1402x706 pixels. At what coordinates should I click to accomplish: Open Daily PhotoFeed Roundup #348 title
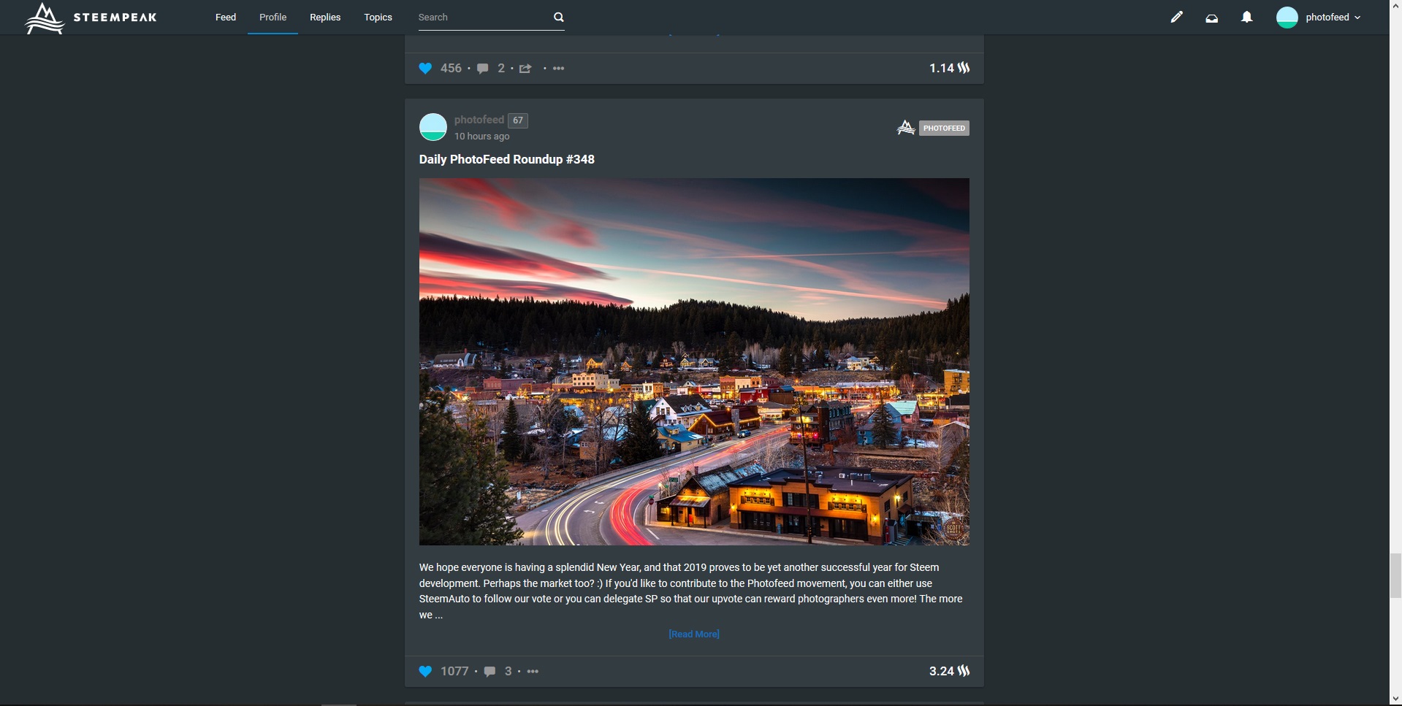pos(506,159)
